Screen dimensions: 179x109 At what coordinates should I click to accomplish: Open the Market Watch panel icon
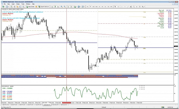(11, 7)
